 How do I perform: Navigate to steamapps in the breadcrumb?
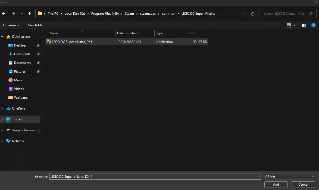click(148, 14)
